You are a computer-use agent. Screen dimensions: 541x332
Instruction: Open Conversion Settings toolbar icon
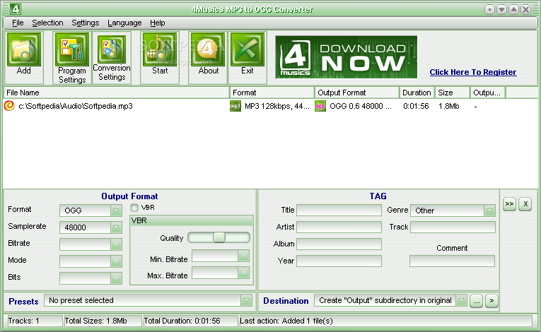point(112,49)
